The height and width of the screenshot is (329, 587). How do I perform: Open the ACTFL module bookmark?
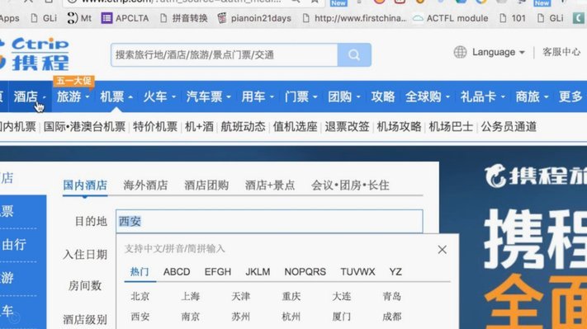coord(450,18)
